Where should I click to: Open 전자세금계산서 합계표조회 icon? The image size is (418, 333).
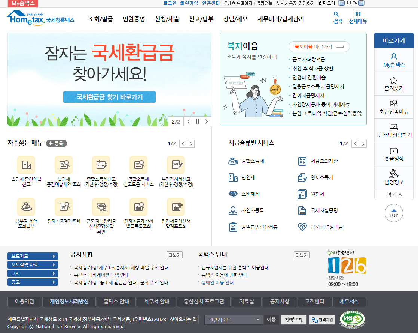coord(176,207)
